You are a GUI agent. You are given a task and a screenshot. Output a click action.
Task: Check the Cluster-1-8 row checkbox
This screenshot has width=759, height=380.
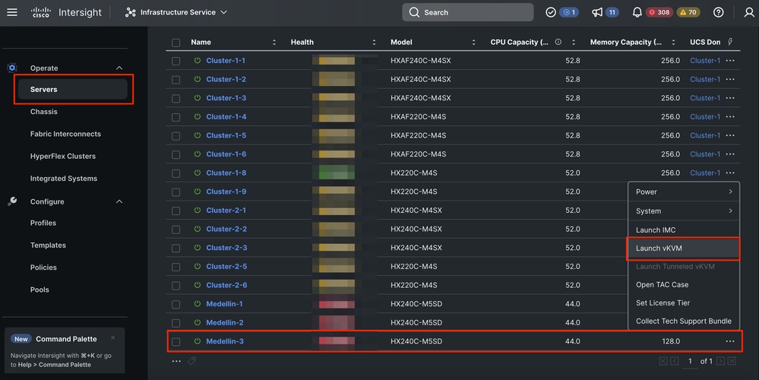pyautogui.click(x=176, y=173)
